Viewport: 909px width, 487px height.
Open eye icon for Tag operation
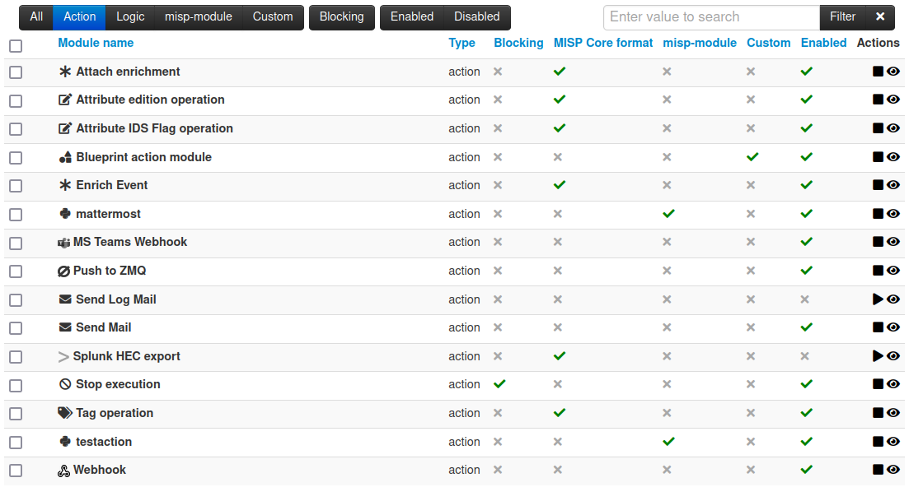point(893,413)
